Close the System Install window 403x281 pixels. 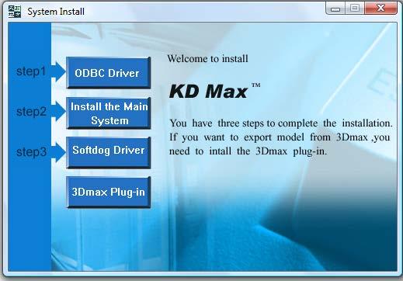[x=380, y=9]
